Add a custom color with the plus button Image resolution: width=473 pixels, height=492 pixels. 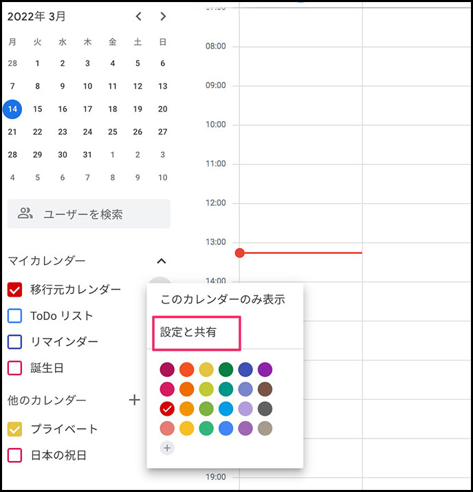[x=167, y=448]
